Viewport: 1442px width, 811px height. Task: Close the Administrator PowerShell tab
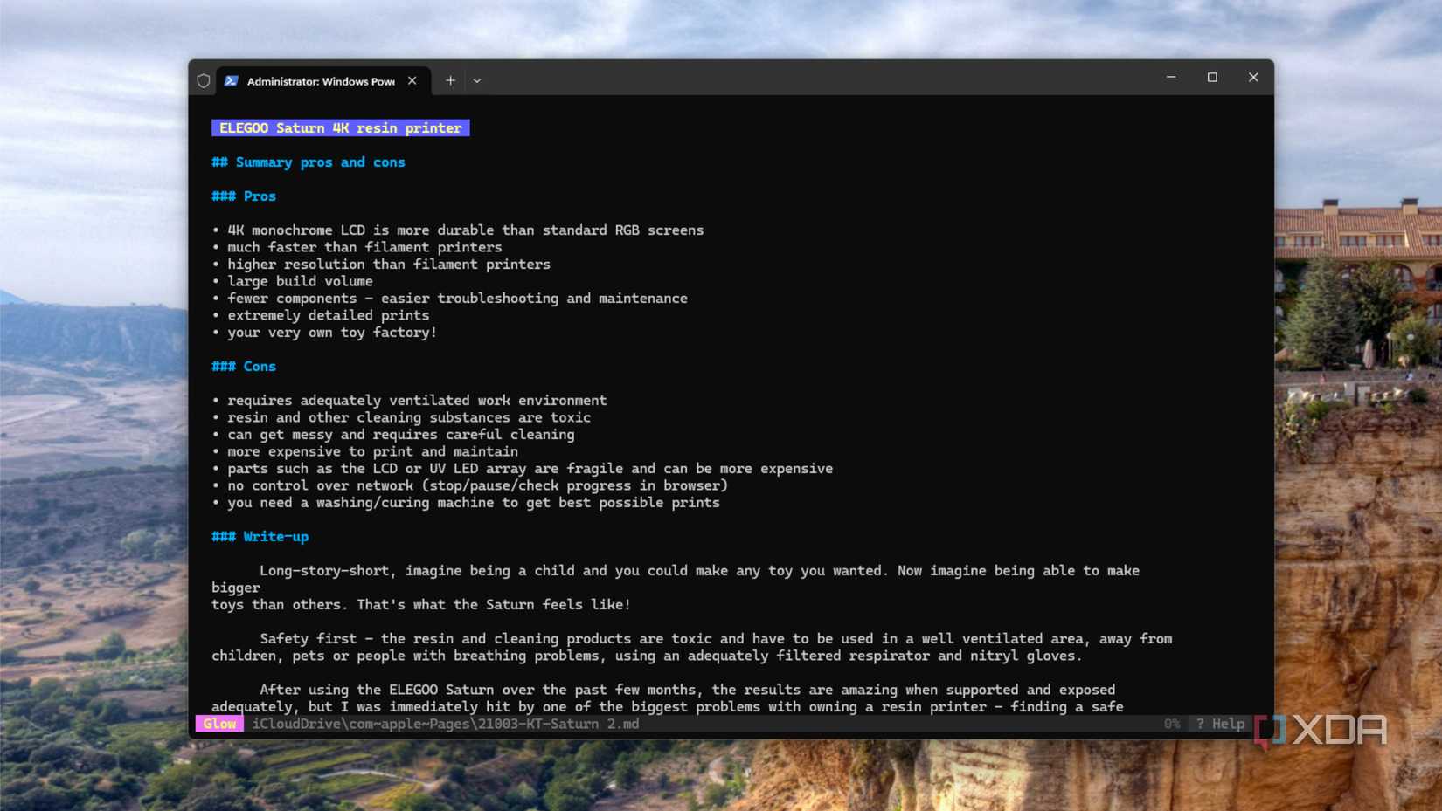[x=412, y=80]
